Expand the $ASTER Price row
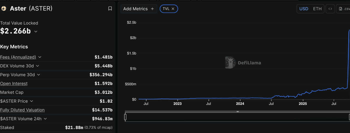350x133 pixels. coord(31,101)
